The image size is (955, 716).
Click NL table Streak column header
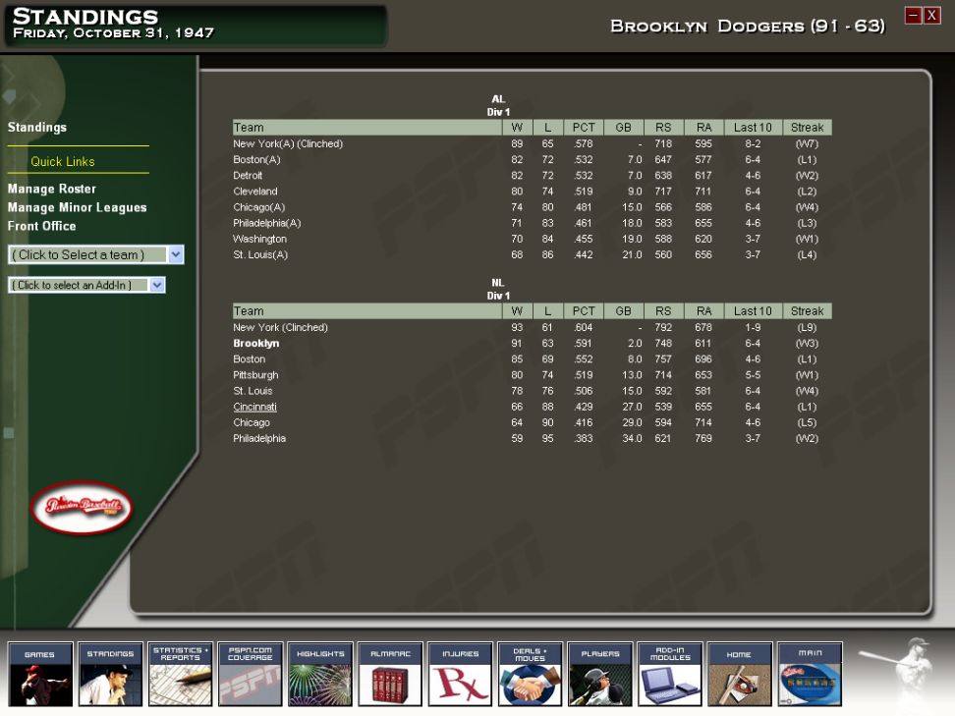point(807,311)
